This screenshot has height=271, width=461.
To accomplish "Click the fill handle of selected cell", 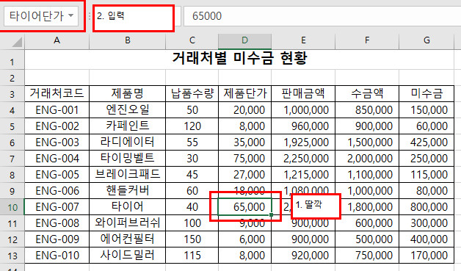I will click(271, 215).
